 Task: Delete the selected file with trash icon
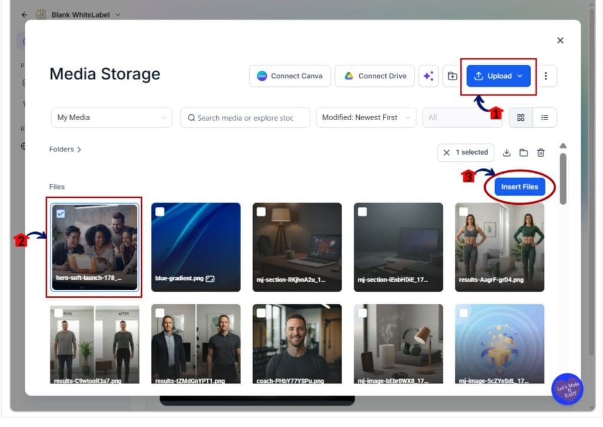click(x=541, y=153)
